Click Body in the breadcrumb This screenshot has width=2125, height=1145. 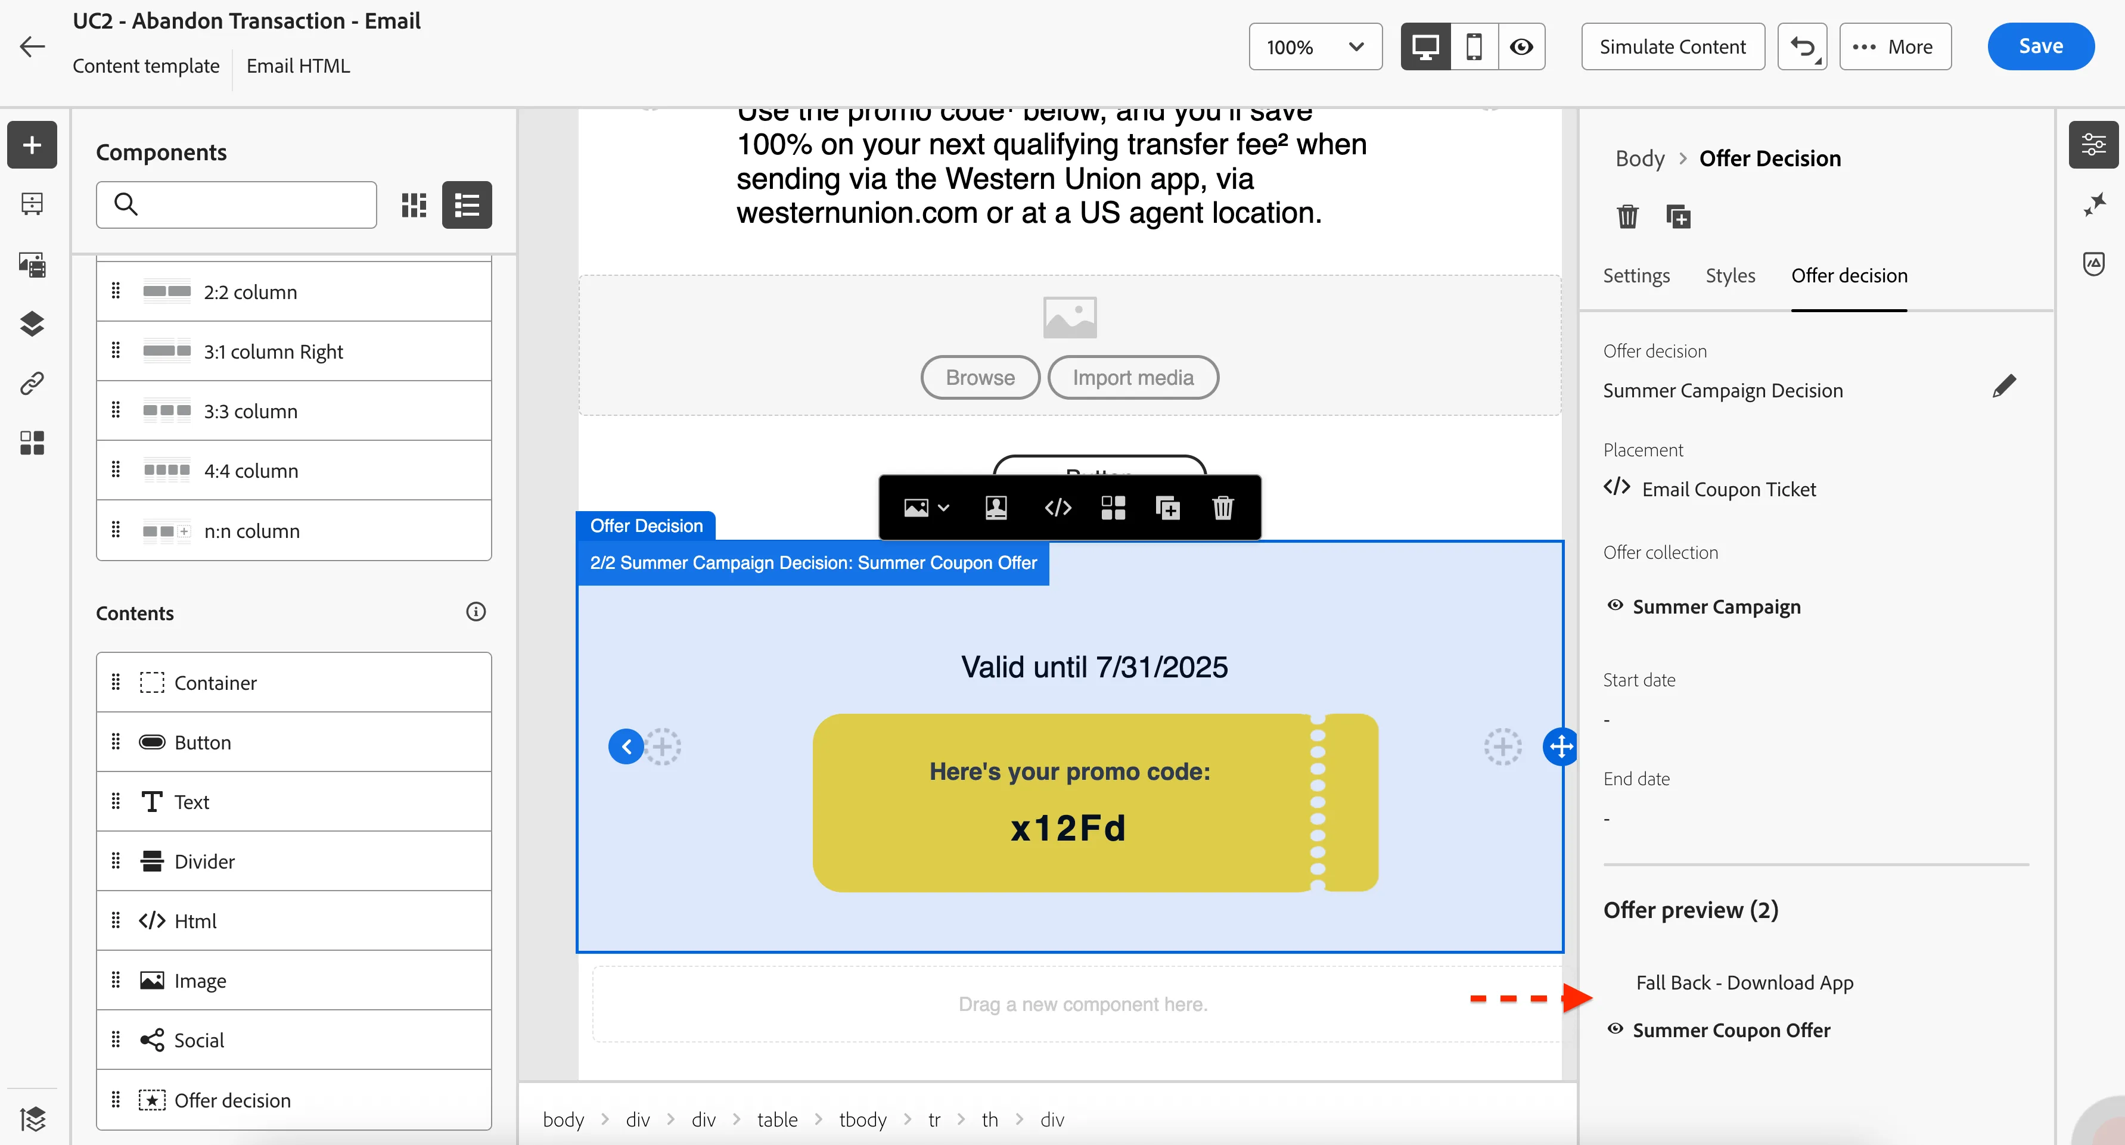point(1639,158)
